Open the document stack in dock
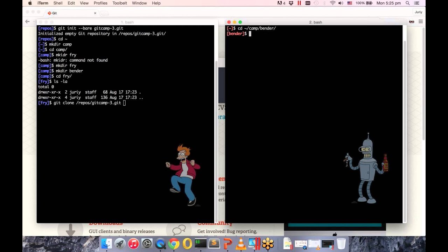 [x=287, y=243]
